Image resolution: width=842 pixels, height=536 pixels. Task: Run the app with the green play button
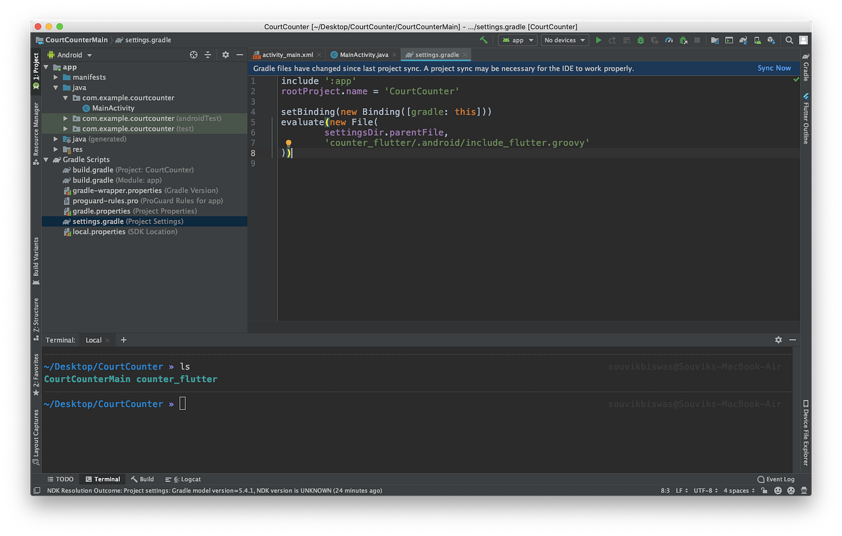point(598,40)
